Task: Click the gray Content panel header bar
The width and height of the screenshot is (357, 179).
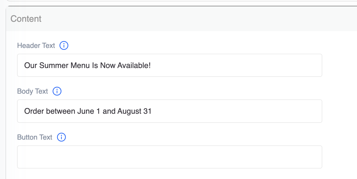Action: [x=181, y=19]
